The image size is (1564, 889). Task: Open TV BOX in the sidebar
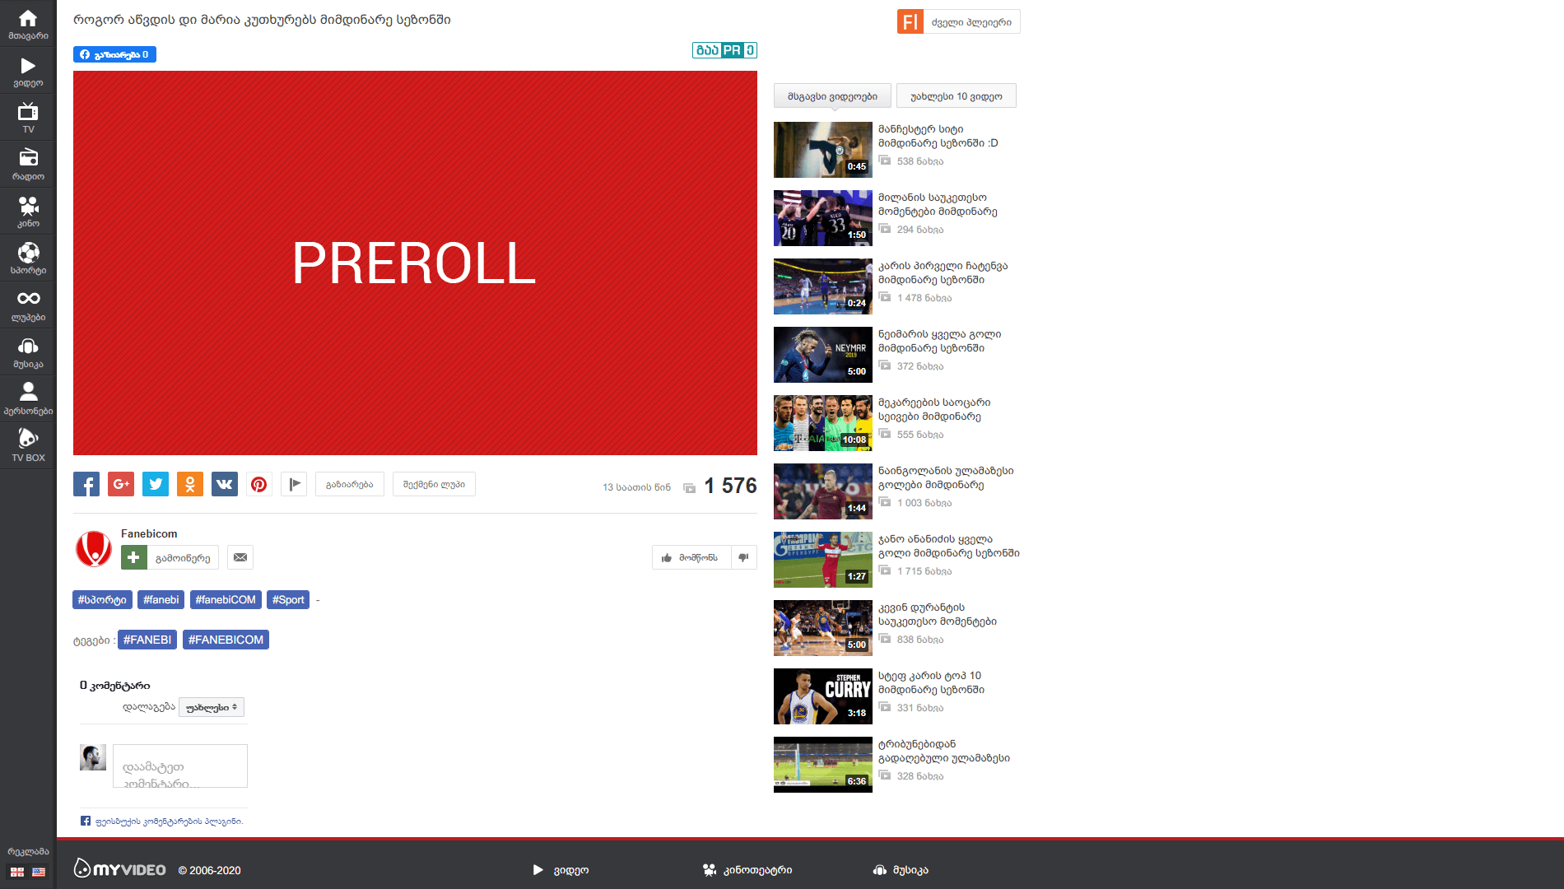[x=28, y=445]
